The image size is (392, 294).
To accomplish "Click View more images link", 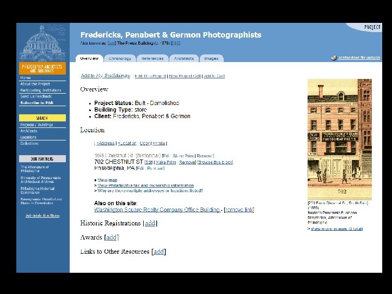I will point(337,229).
